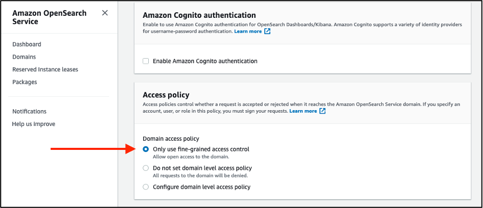Select Do not set domain level access policy
The image size is (483, 208).
tap(146, 168)
